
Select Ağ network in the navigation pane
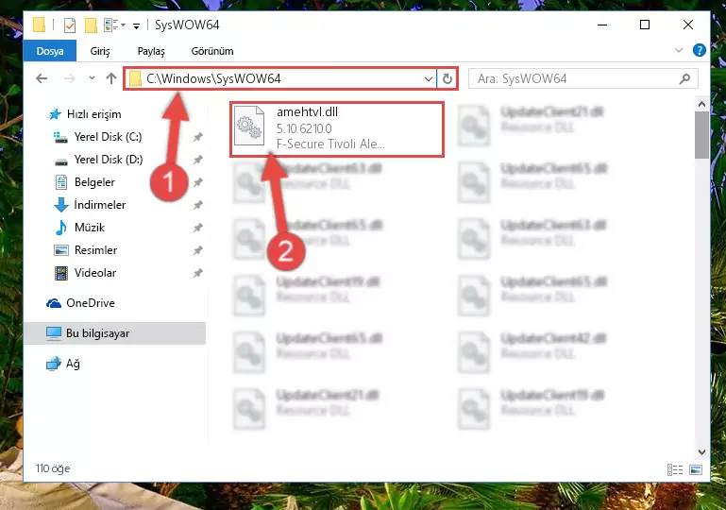coord(73,364)
